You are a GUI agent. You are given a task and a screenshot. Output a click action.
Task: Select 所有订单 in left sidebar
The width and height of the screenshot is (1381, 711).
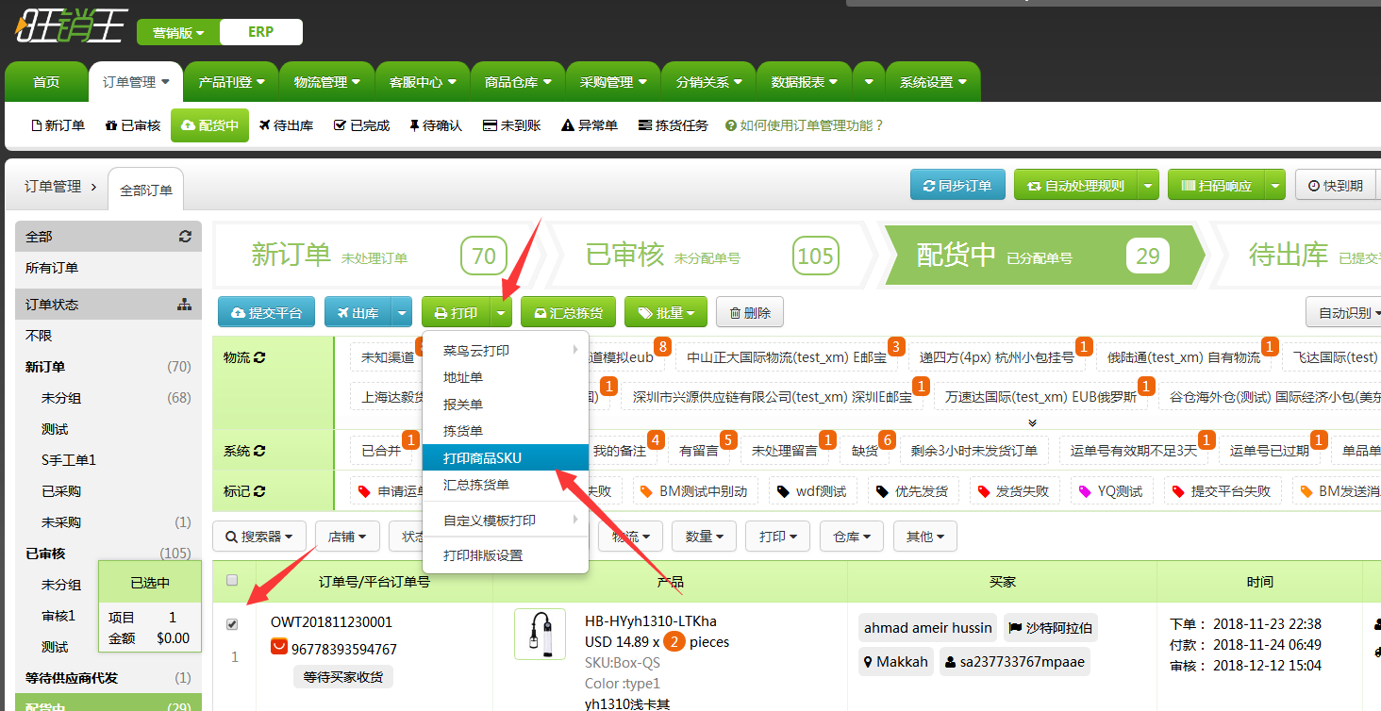pyautogui.click(x=108, y=268)
